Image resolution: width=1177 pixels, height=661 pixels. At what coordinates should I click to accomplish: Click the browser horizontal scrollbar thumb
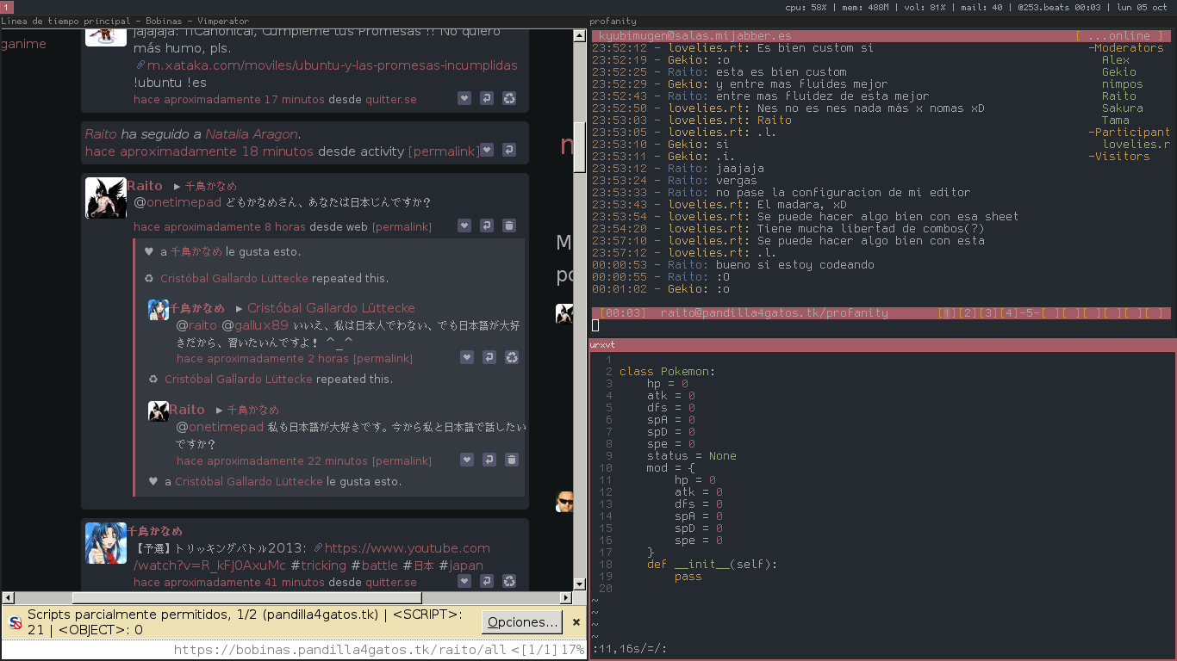click(x=247, y=597)
